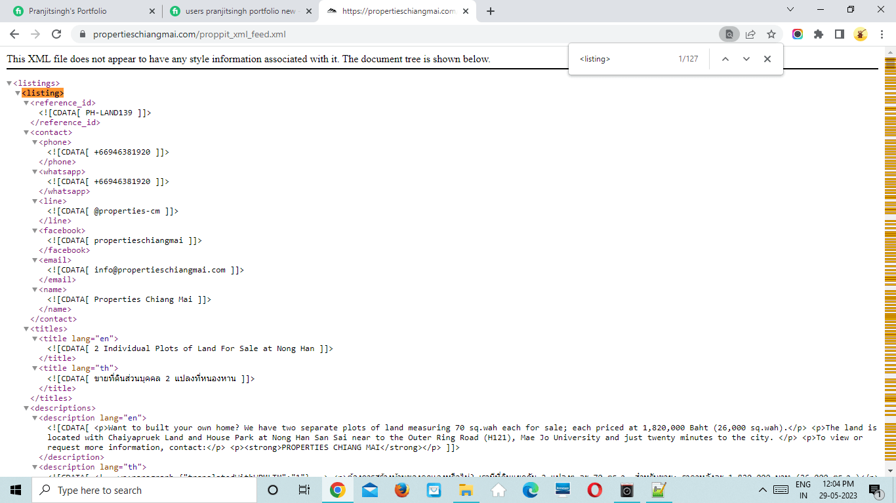The image size is (896, 503).
Task: Close the Pranjitsingh's Portfolio tab
Action: [152, 11]
